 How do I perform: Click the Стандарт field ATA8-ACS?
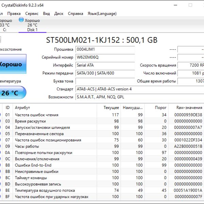coord(140,89)
